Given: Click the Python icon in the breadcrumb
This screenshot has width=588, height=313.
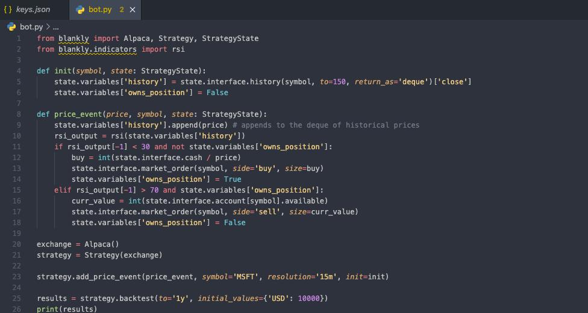Looking at the screenshot, I should 11,26.
